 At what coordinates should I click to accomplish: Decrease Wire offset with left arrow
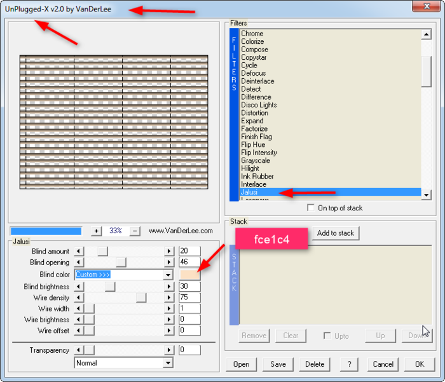79,331
